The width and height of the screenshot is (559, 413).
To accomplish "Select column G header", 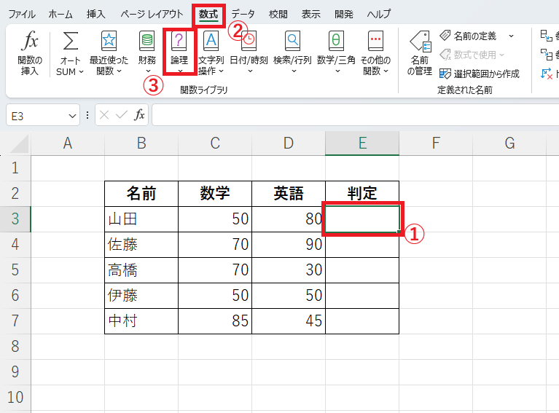I will pos(509,143).
